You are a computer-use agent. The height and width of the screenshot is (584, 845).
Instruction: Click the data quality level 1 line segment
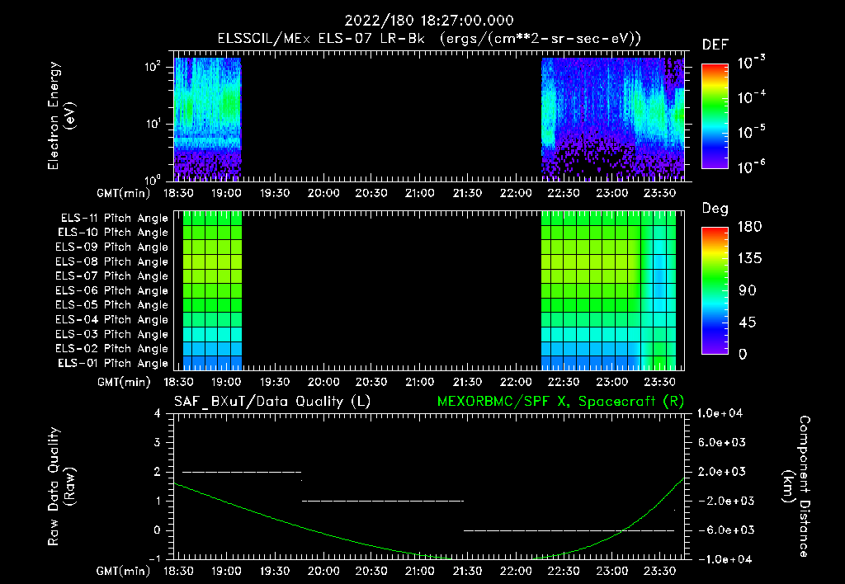point(383,501)
